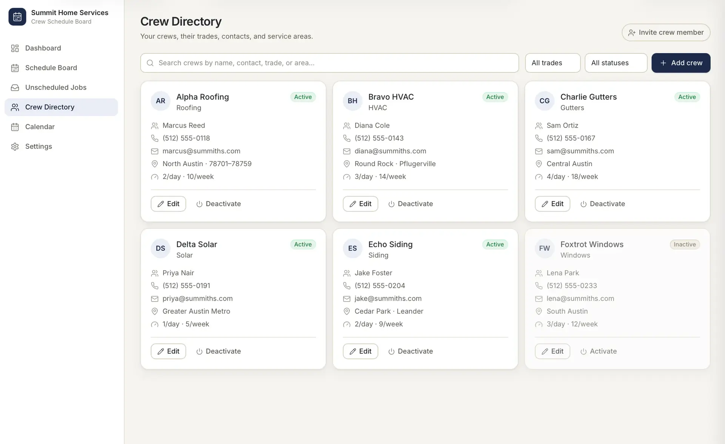Click Active badge on Alpha Roofing
Image resolution: width=725 pixels, height=444 pixels.
pyautogui.click(x=303, y=97)
